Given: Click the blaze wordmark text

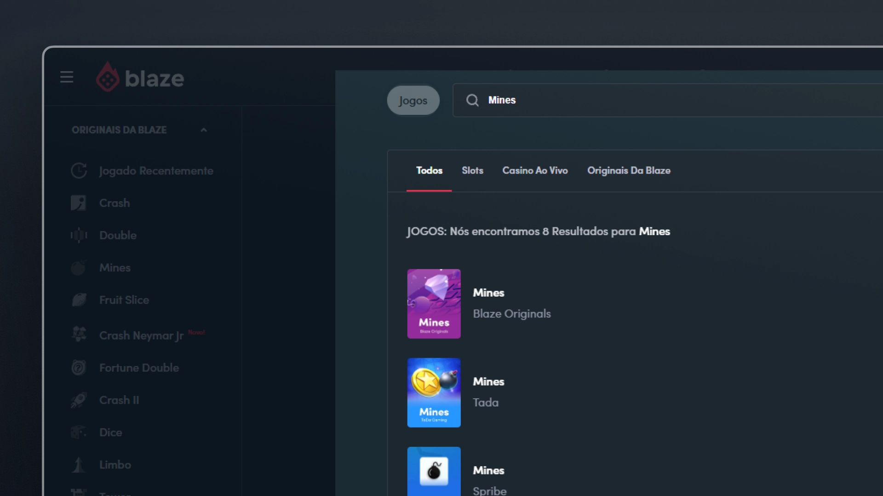Looking at the screenshot, I should (155, 79).
